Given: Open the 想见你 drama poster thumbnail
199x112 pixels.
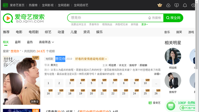Looking at the screenshot, I should point(22,80).
